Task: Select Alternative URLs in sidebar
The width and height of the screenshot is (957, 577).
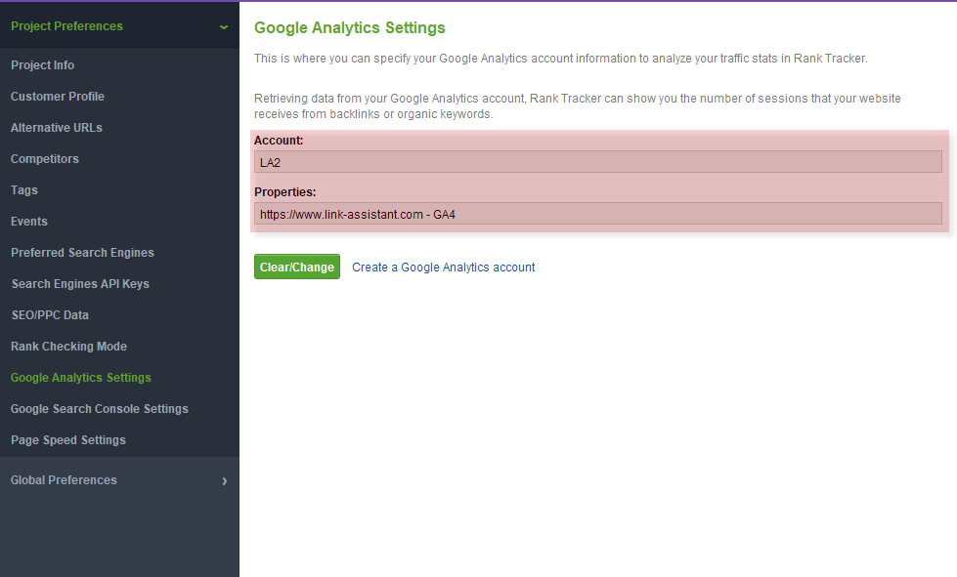Action: click(x=56, y=127)
